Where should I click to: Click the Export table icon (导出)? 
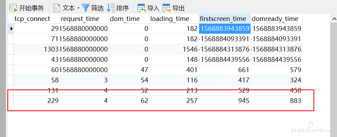pyautogui.click(x=167, y=8)
